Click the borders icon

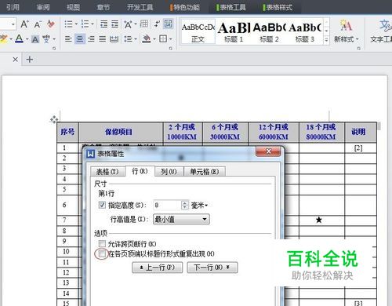[163, 39]
